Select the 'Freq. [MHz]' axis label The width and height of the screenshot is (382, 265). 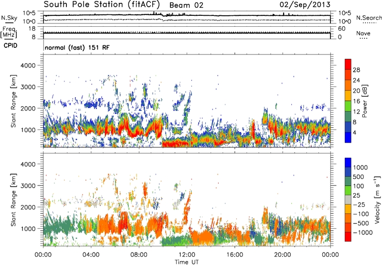(9, 32)
